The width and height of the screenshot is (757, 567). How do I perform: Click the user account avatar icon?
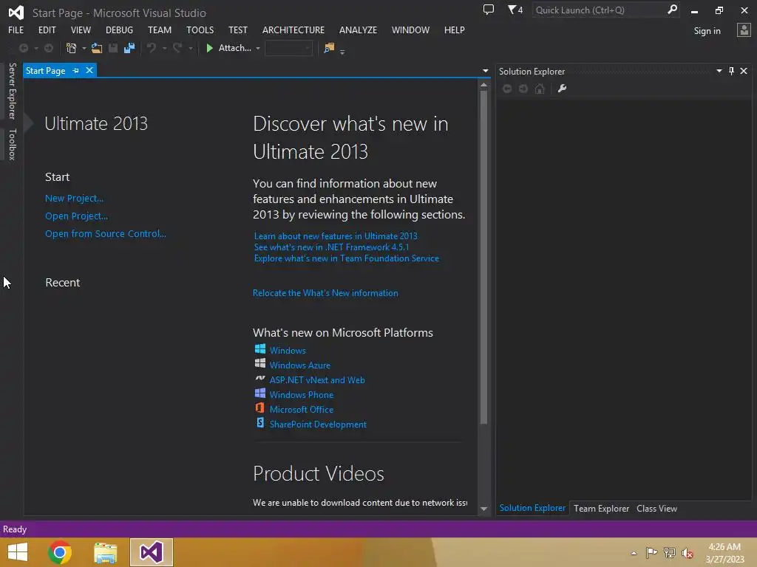(744, 30)
